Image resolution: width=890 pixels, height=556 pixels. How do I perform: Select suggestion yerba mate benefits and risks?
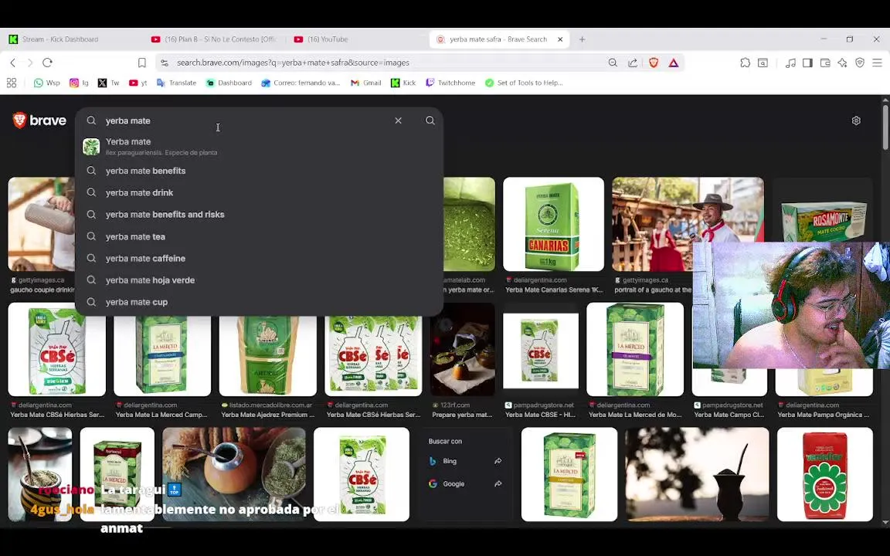point(259,215)
